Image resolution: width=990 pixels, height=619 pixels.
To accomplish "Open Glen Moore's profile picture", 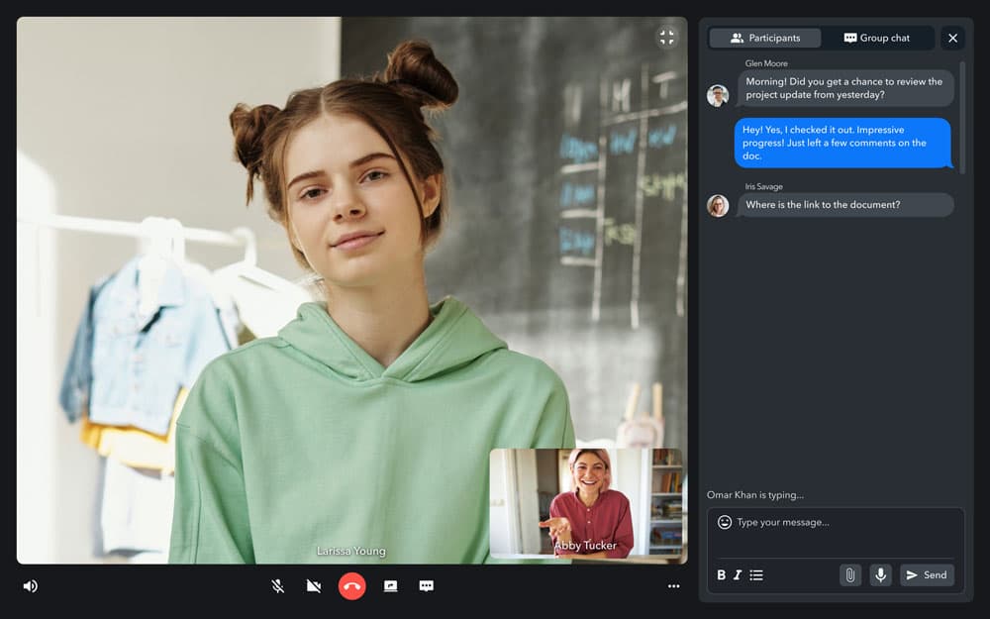I will [x=717, y=95].
